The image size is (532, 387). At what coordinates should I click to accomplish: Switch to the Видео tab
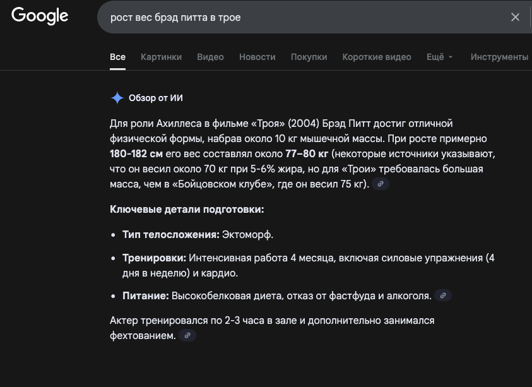click(x=210, y=57)
